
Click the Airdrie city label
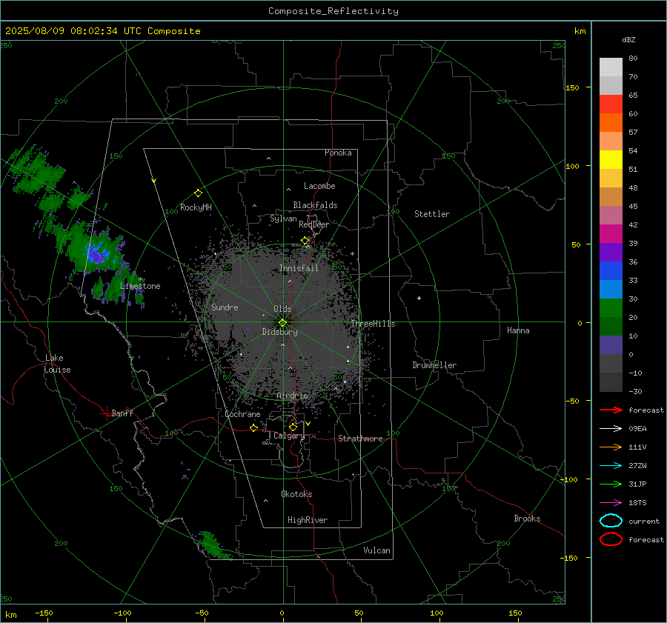[292, 396]
